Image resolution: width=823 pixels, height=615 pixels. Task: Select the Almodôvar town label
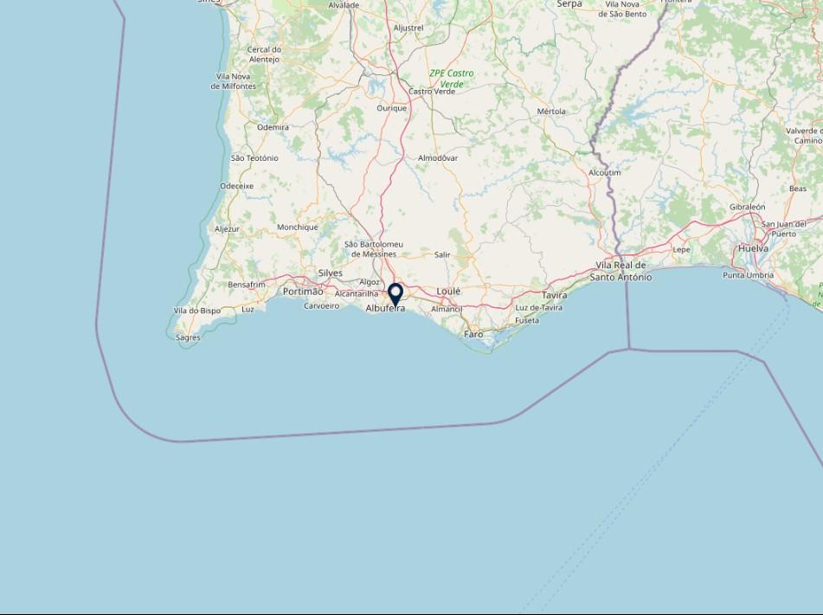pyautogui.click(x=438, y=157)
